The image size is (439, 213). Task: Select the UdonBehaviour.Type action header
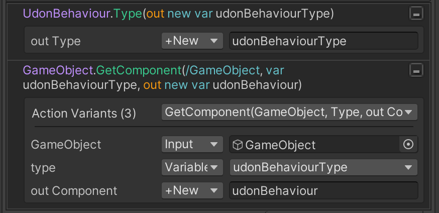coord(178,14)
